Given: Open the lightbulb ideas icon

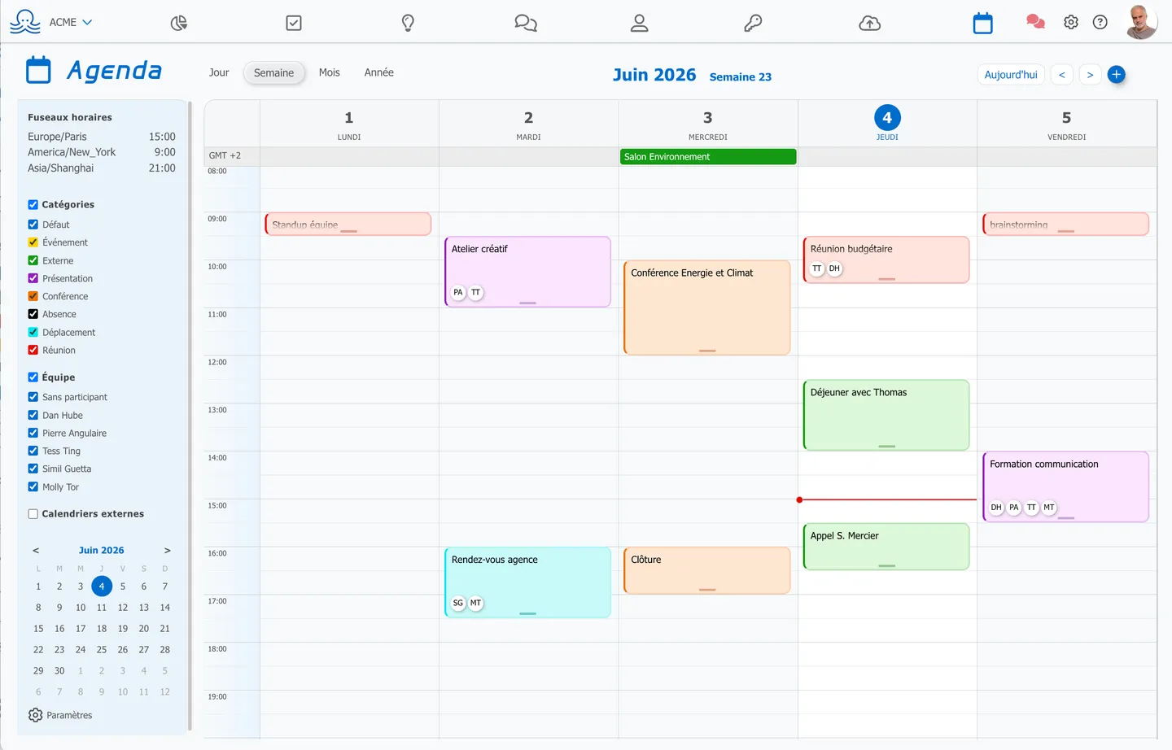Looking at the screenshot, I should 409,23.
